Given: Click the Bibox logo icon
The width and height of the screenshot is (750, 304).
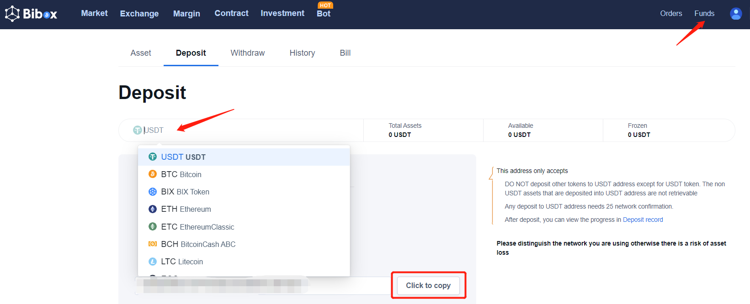Looking at the screenshot, I should click(x=12, y=14).
